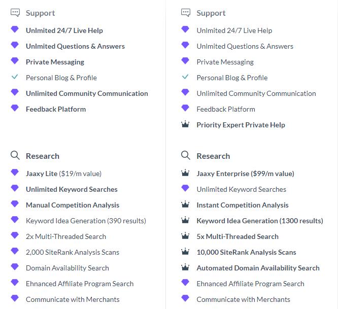Click the crown icon beside 5x Multi-Threaded Search
338x309 pixels.
pyautogui.click(x=185, y=236)
